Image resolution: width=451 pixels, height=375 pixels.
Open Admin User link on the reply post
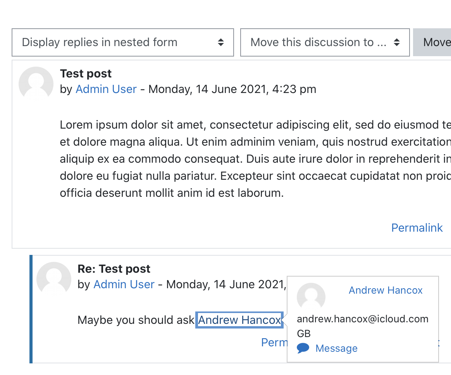coord(124,284)
